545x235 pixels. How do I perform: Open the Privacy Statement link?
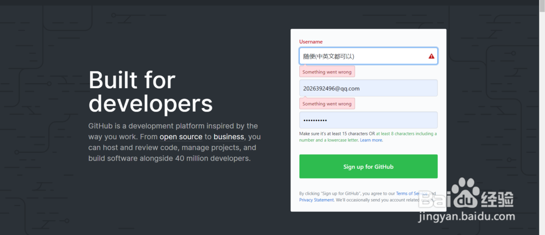(316, 200)
